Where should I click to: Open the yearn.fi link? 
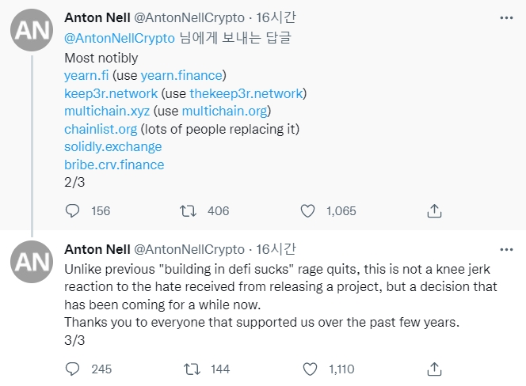(87, 76)
